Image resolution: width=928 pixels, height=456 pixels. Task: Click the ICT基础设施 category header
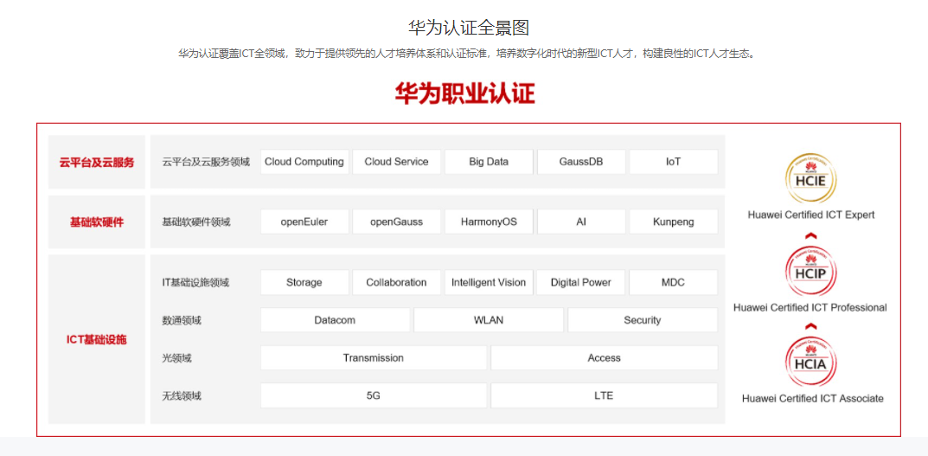(x=97, y=339)
